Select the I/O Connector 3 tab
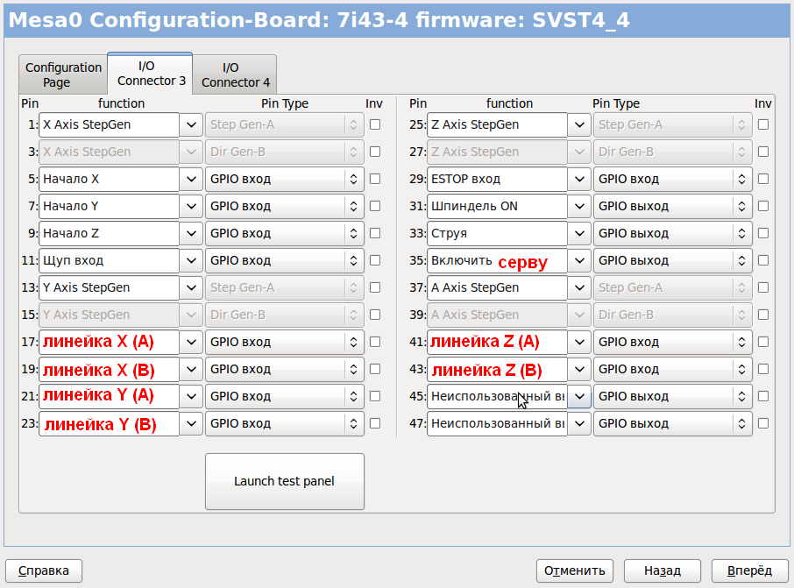Viewport: 794px width, 588px height. [151, 74]
